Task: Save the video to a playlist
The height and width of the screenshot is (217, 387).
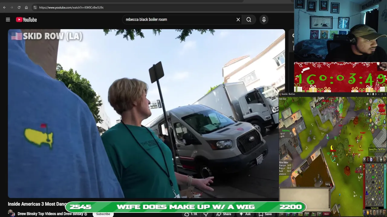Action: [x=265, y=214]
